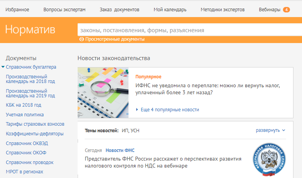
Task: Click the Федеральная налоговая служба emblem
Action: coord(269,159)
